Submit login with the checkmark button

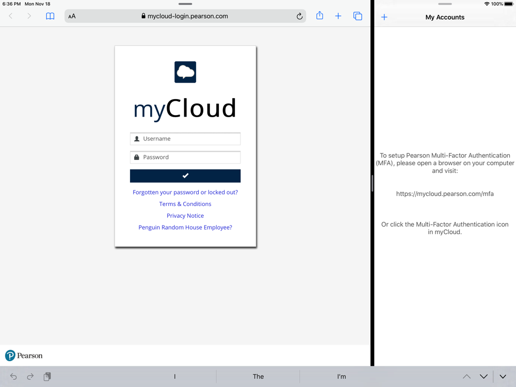185,176
